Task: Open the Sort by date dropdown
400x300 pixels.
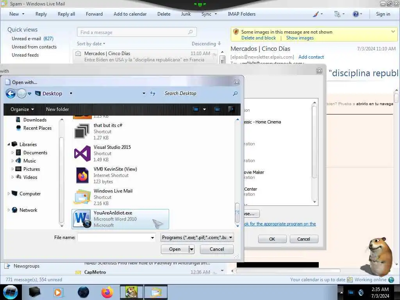Action: [91, 44]
